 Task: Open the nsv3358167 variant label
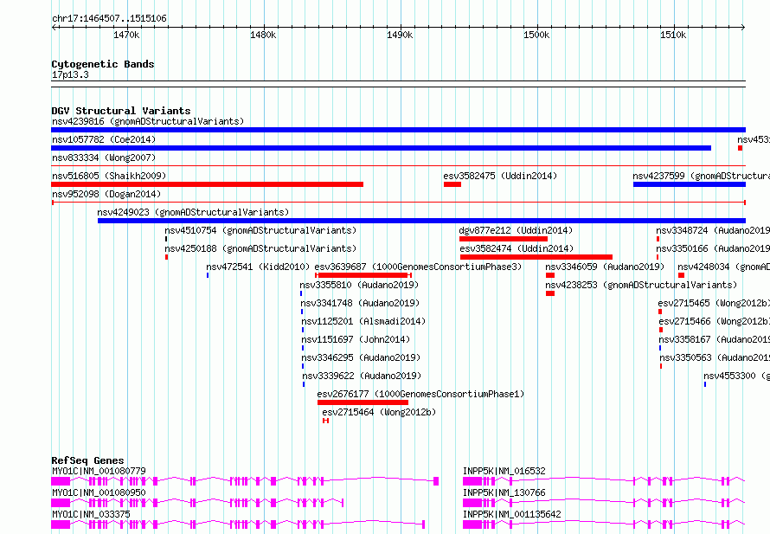pos(715,339)
